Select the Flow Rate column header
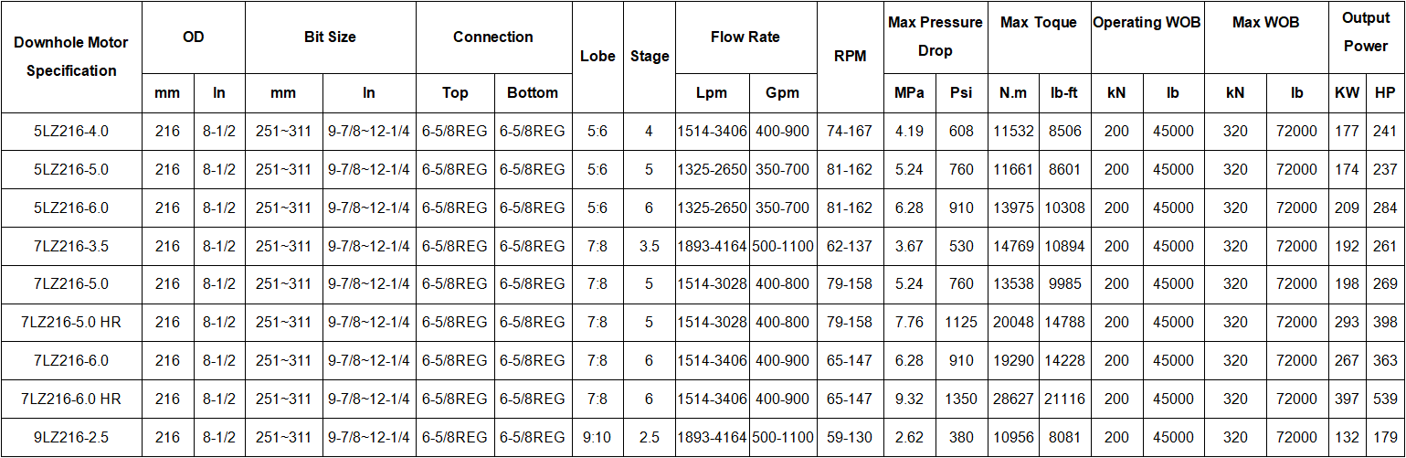The width and height of the screenshot is (1406, 458). point(745,37)
